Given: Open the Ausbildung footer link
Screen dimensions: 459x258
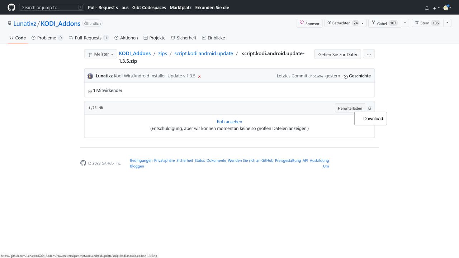Looking at the screenshot, I should [x=319, y=161].
